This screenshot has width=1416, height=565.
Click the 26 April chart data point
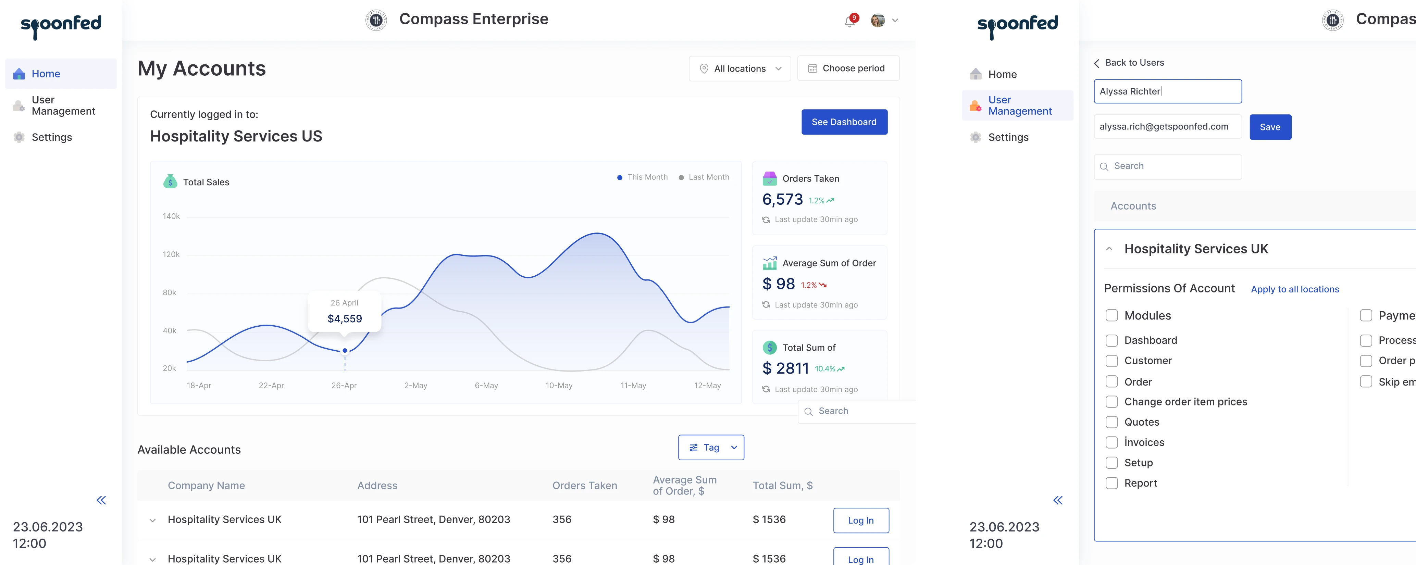345,350
